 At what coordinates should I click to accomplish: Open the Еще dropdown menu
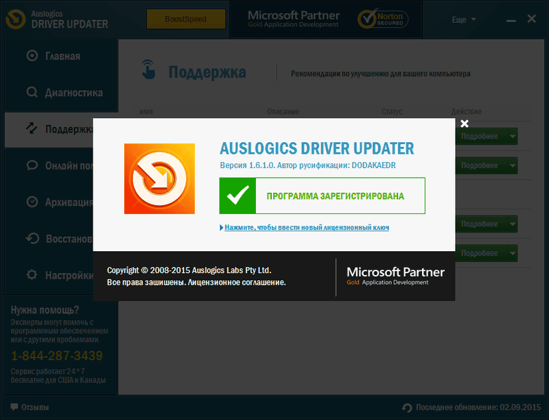[464, 20]
